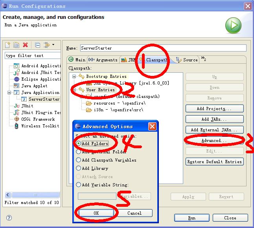This screenshot has height=228, width=254.
Task: Select JUnit Plug-in Test configuration type
Action: click(x=41, y=112)
